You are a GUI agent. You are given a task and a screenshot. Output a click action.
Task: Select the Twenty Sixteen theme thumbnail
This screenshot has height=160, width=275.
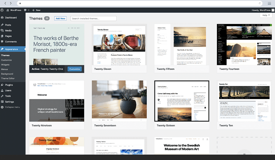pyautogui.click(x=182, y=101)
